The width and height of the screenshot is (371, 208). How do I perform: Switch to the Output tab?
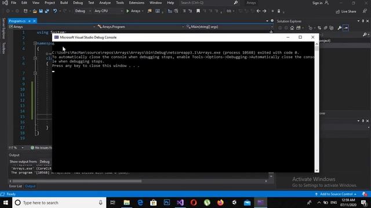pos(30,186)
